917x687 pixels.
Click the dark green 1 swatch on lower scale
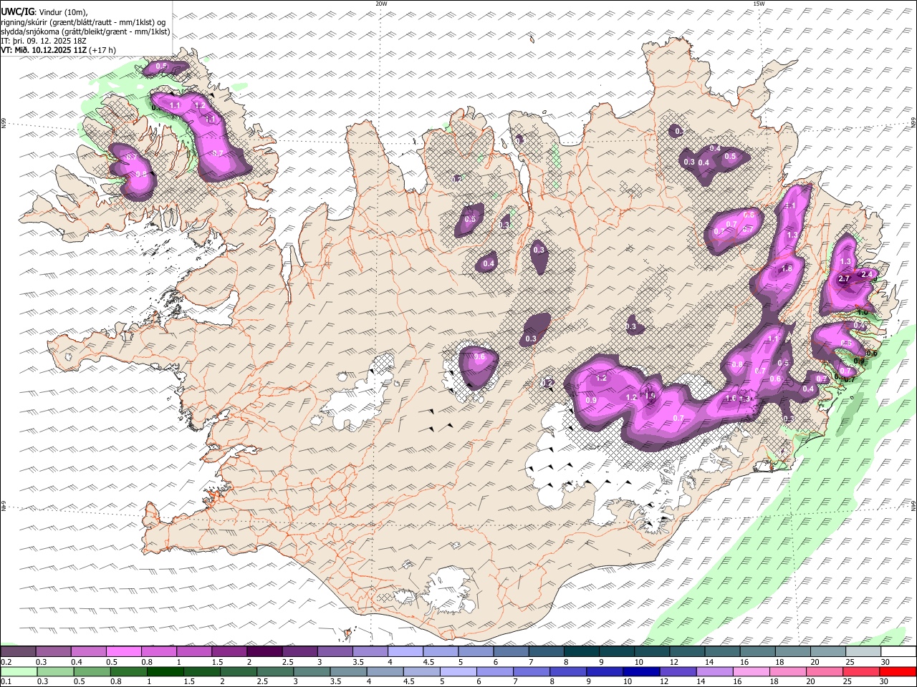164,671
